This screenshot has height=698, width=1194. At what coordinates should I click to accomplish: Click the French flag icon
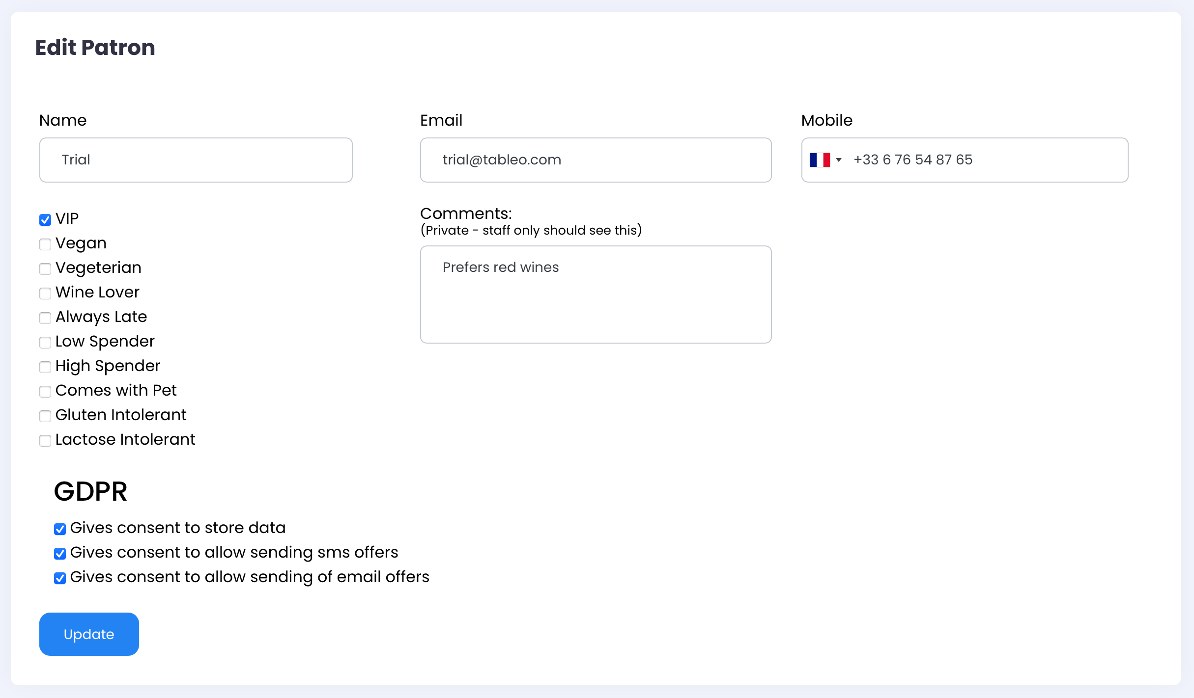[820, 160]
